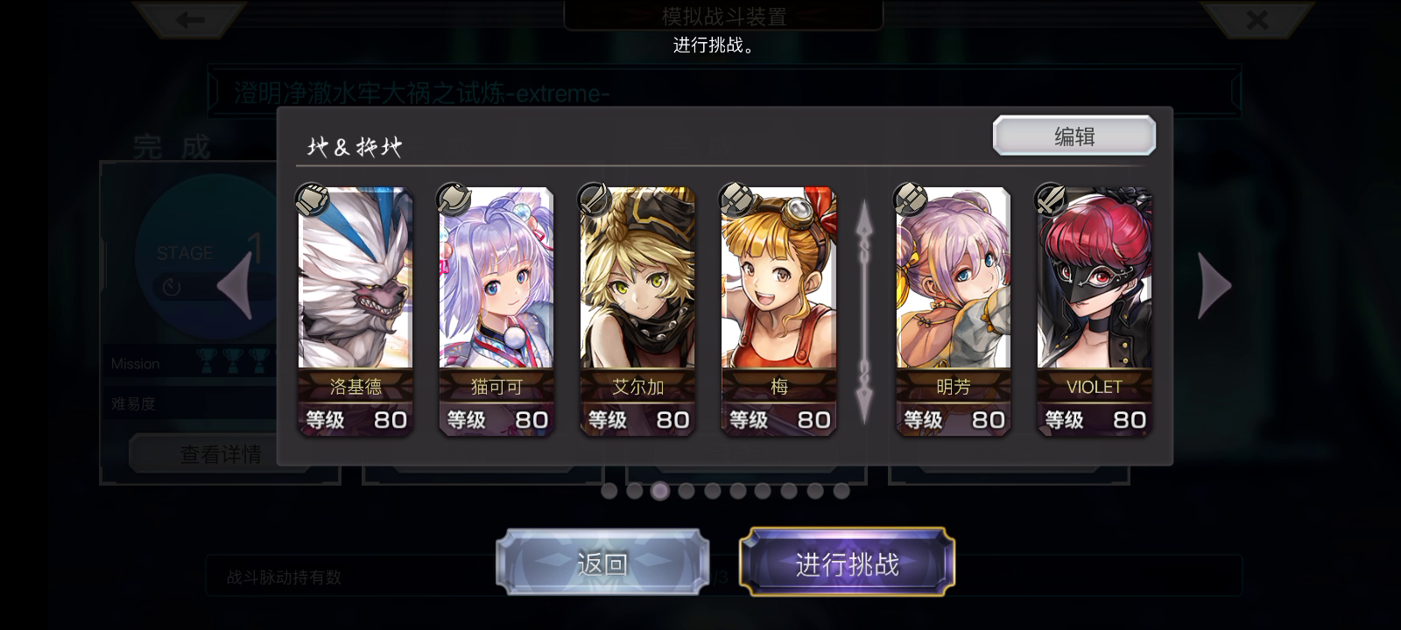
Task: Select the 明芳 character card
Action: 953,311
